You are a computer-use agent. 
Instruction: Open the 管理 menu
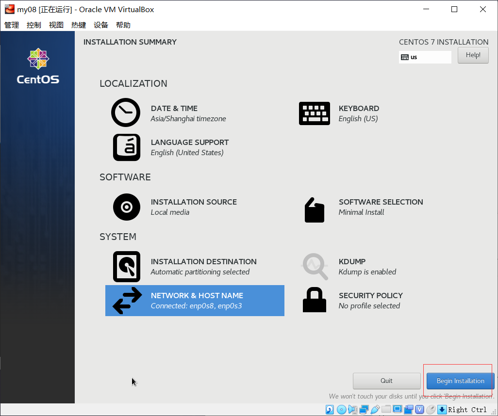tap(12, 25)
